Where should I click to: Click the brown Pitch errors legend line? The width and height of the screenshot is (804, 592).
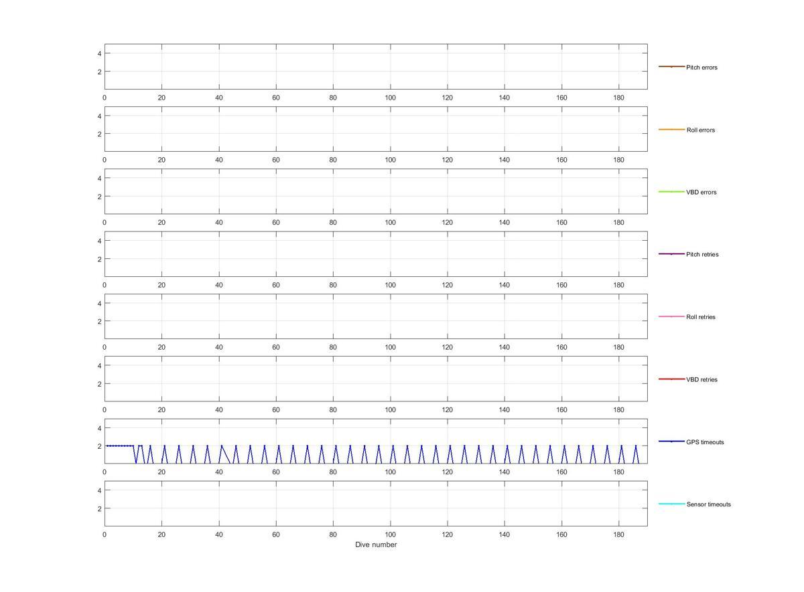pos(671,67)
